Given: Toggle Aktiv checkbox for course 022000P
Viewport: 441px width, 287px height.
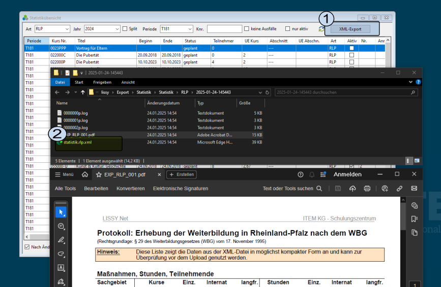Looking at the screenshot, I should [351, 62].
